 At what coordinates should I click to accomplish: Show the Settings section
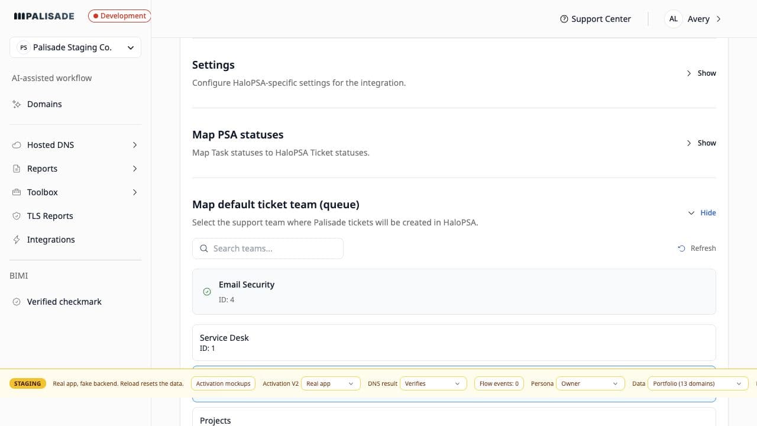[x=701, y=73]
